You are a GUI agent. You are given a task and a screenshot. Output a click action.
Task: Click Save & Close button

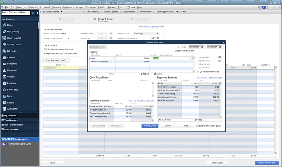pos(150,126)
